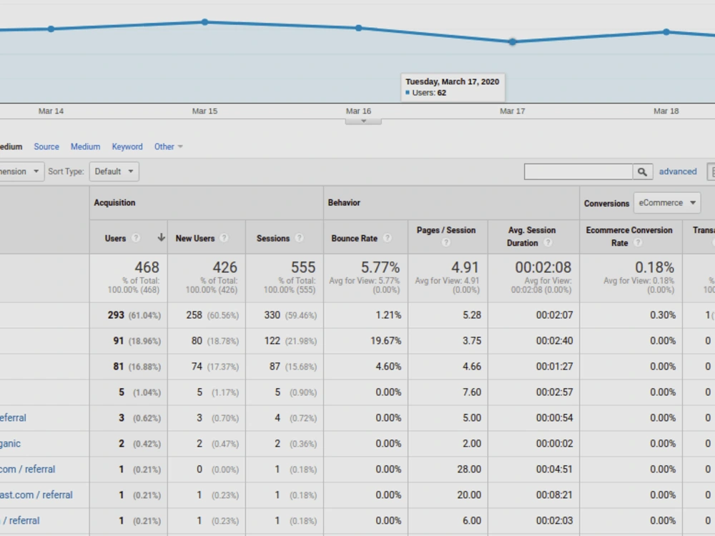
Task: Sort by Pages / Session header
Action: 446,230
